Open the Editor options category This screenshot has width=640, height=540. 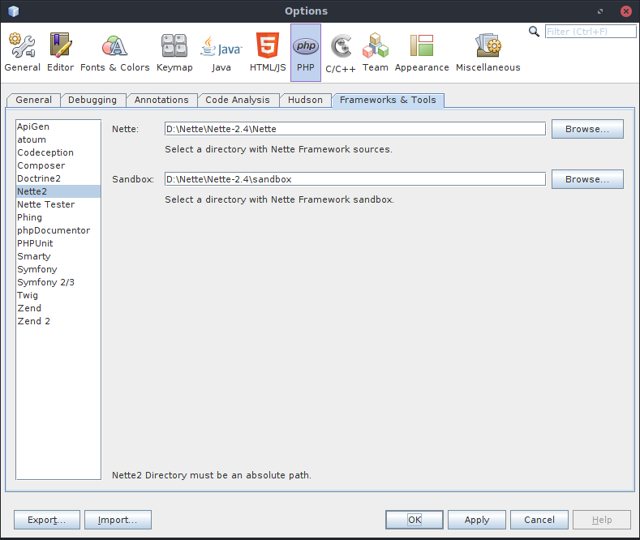tap(60, 53)
